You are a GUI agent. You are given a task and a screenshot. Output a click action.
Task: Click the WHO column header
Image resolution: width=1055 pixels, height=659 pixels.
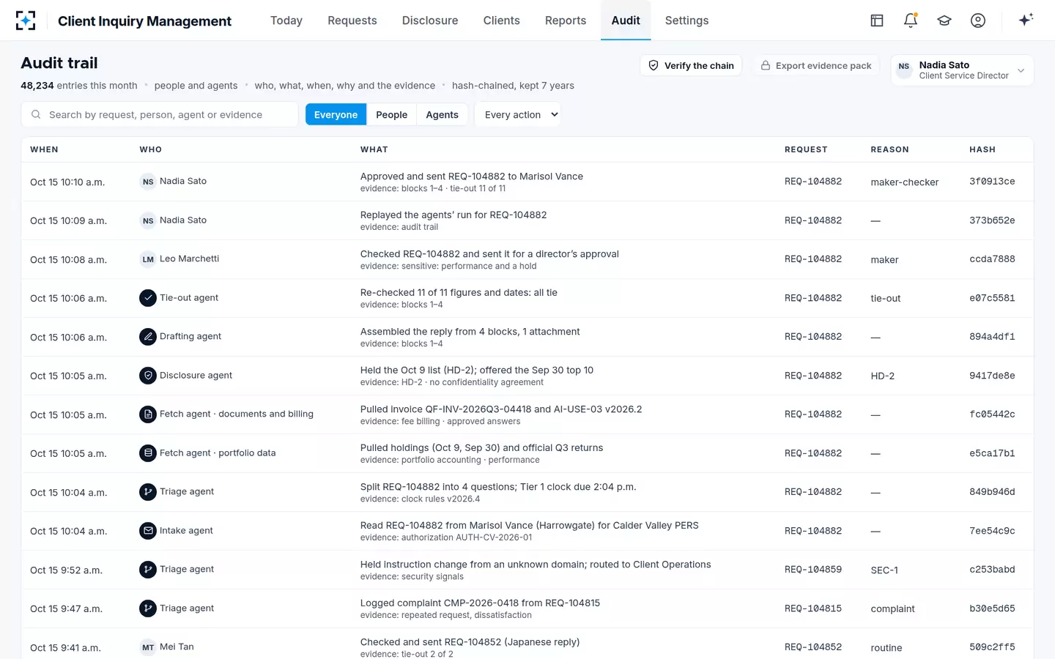point(151,149)
